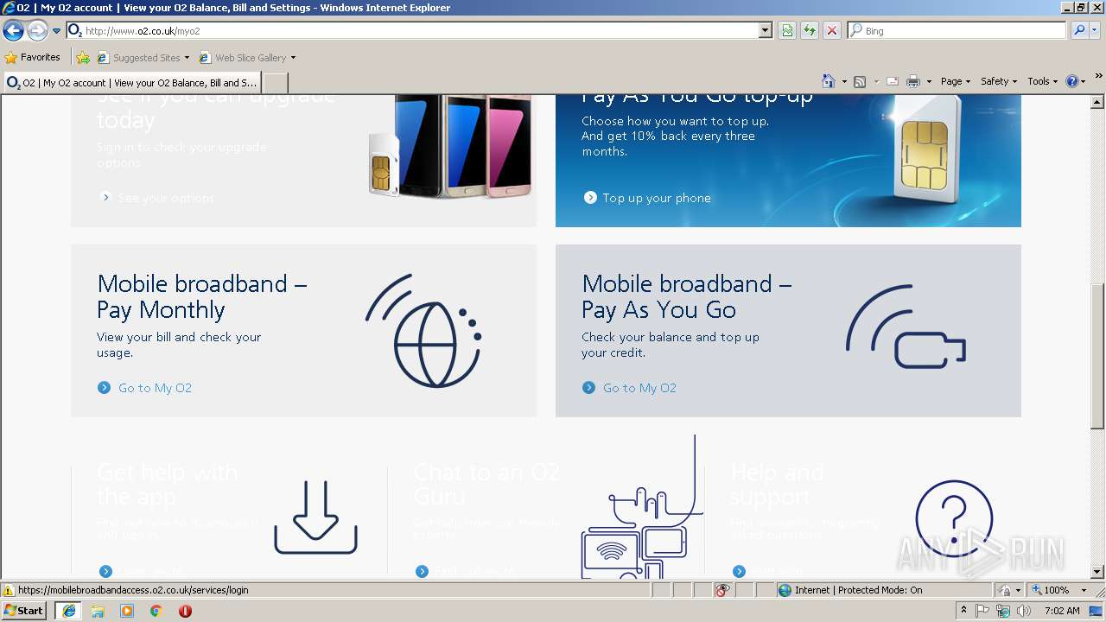Screen dimensions: 1106x622
Task: Open the Safety menu
Action: 998,81
